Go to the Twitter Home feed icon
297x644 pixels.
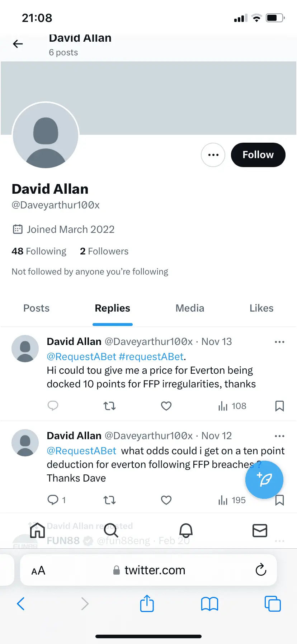tap(37, 530)
